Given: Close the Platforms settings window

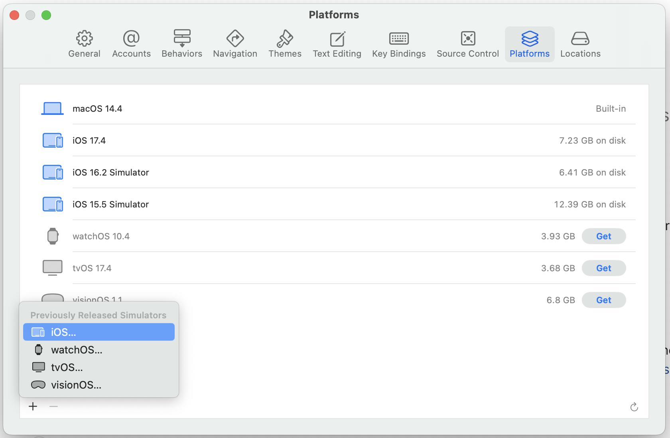Looking at the screenshot, I should pos(14,15).
